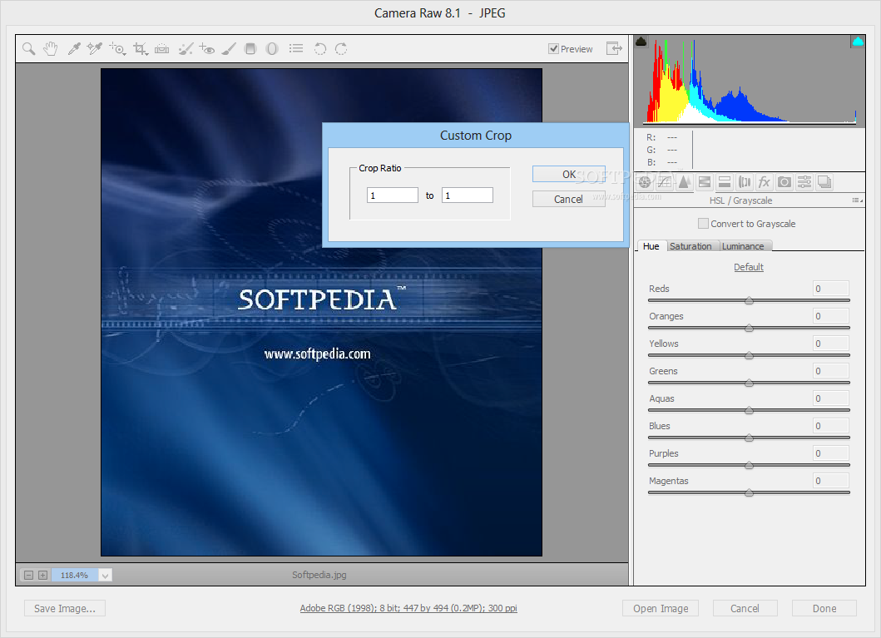Click the Done button

824,608
